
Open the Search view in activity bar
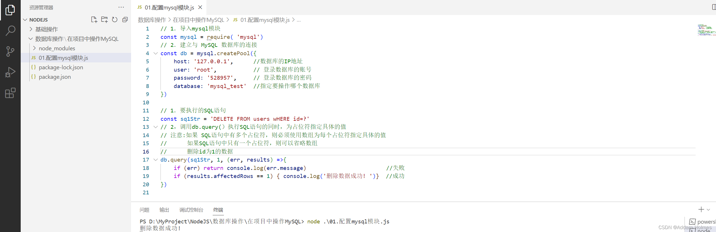pyautogui.click(x=10, y=30)
